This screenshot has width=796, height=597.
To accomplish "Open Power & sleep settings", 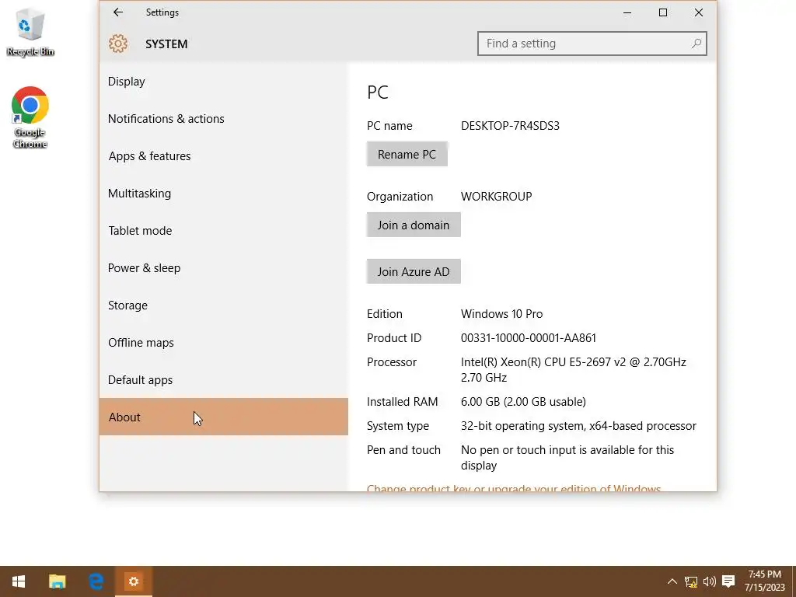I will coord(224,268).
